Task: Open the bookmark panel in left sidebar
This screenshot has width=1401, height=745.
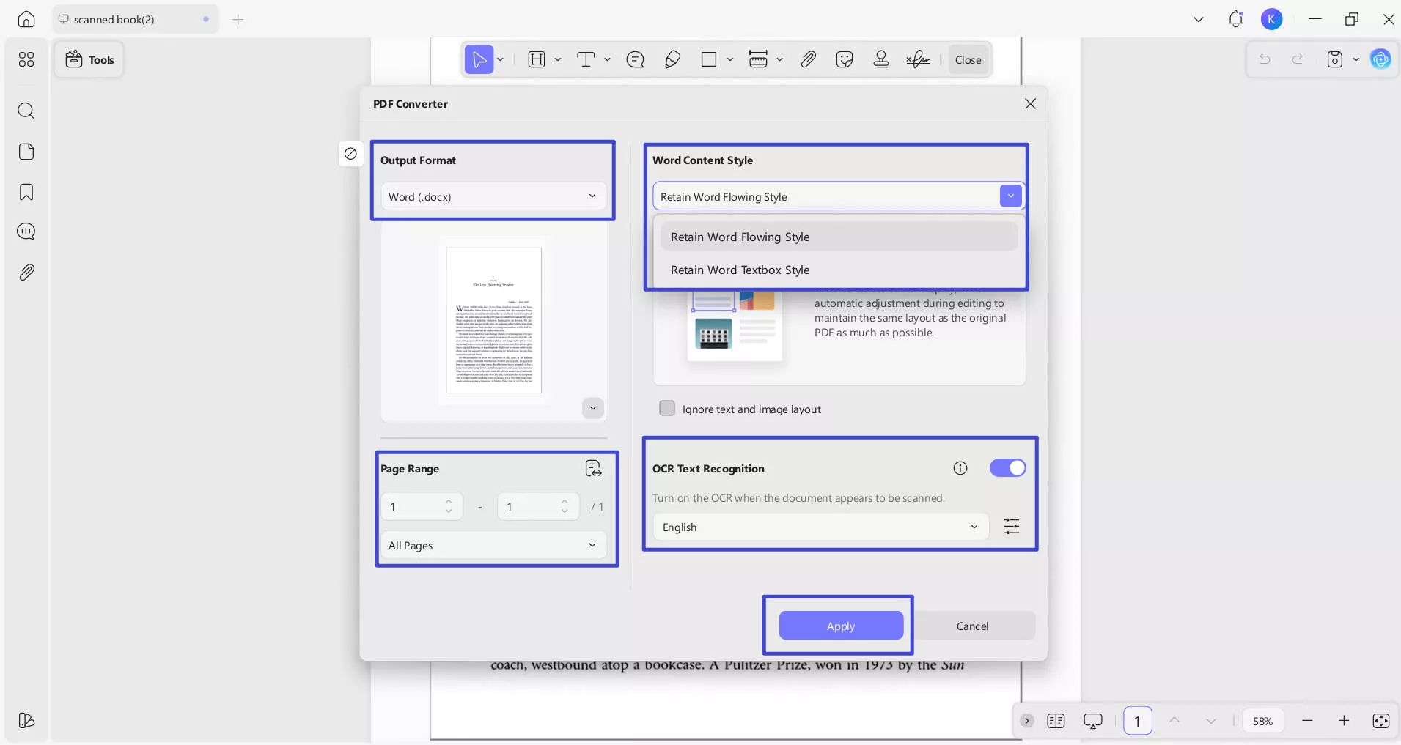Action: coord(26,192)
